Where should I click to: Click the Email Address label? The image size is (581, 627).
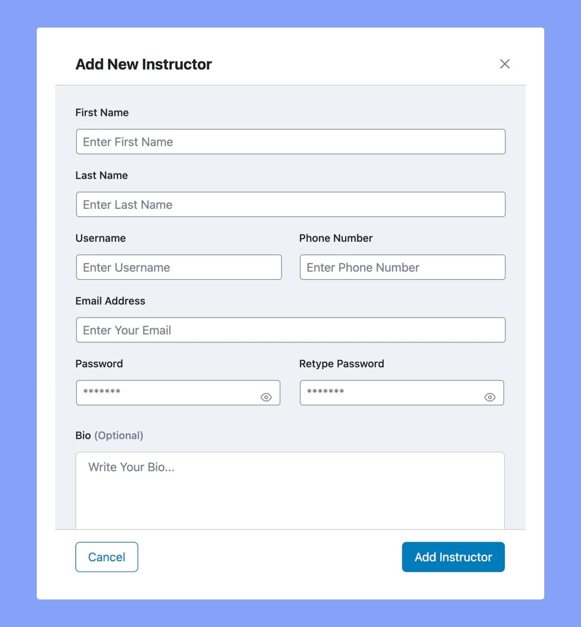[110, 301]
